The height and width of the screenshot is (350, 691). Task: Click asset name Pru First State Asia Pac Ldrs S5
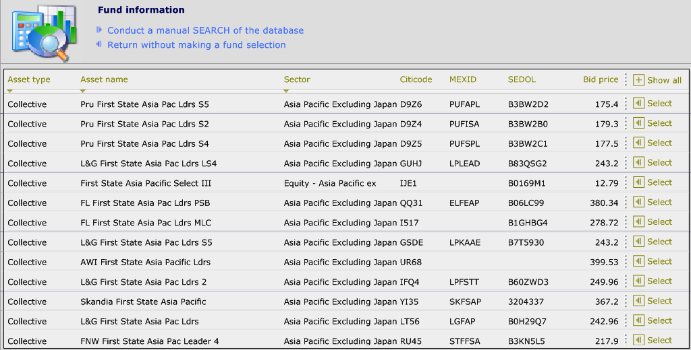144,104
